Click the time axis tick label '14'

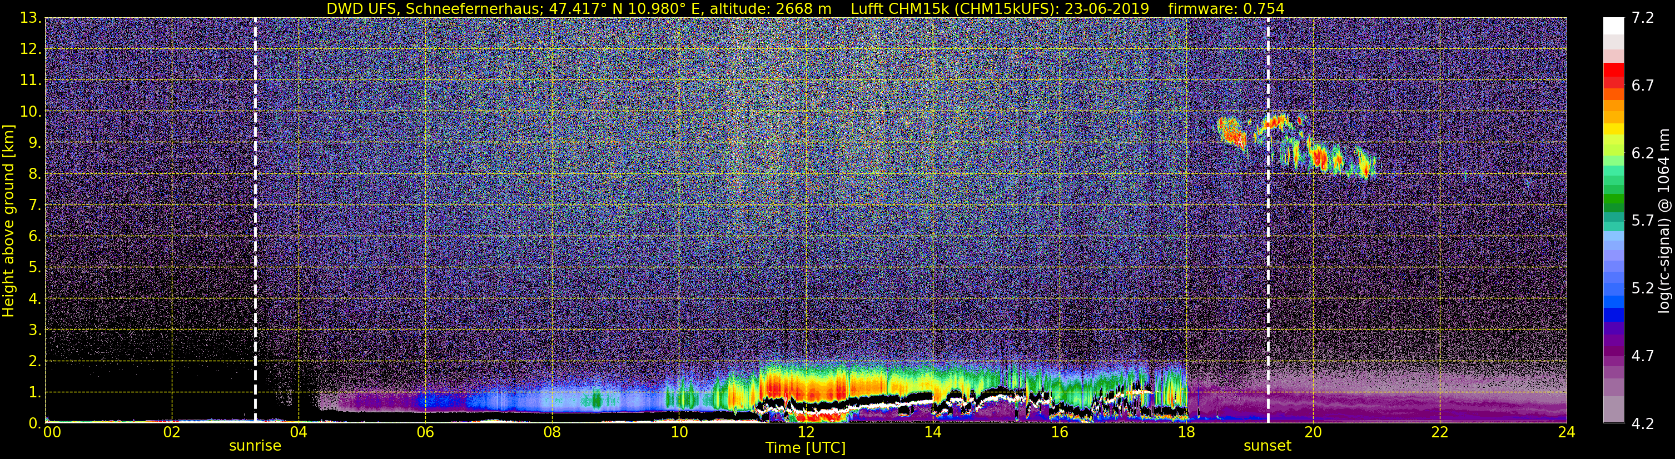(932, 433)
